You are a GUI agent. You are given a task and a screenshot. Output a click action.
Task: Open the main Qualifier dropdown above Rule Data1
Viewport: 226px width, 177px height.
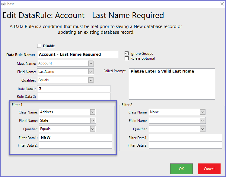pos(91,80)
